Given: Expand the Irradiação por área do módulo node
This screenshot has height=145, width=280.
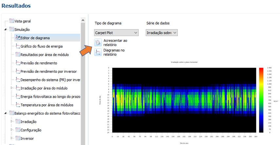Looking at the screenshot, I should (12, 88).
